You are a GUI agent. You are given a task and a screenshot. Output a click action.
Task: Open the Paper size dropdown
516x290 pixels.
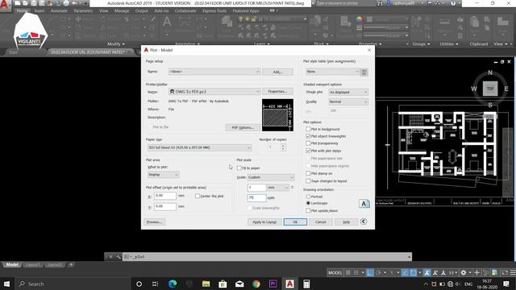[x=199, y=147]
